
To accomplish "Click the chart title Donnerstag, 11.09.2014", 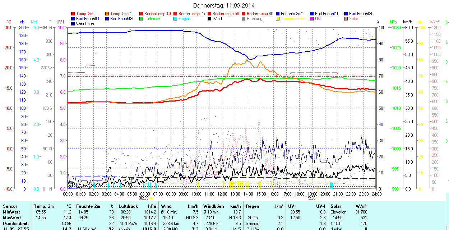I will pos(224,5).
